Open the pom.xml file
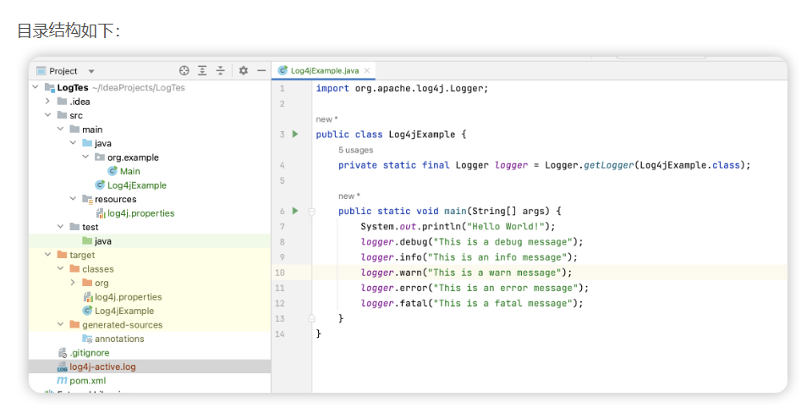This screenshot has height=408, width=801. tap(88, 380)
